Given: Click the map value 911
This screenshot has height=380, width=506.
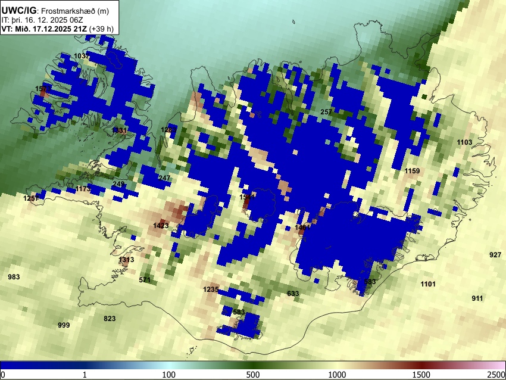Looking at the screenshot, I should [x=477, y=298].
